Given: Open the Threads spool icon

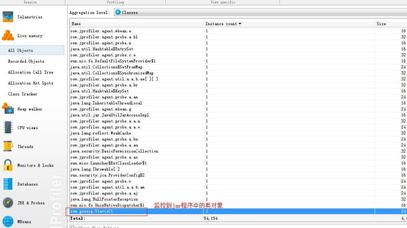Looking at the screenshot, I should point(8,146).
